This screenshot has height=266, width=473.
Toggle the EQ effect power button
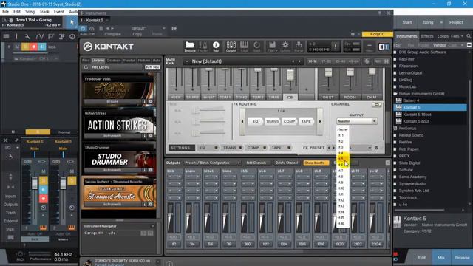[x=216, y=148]
